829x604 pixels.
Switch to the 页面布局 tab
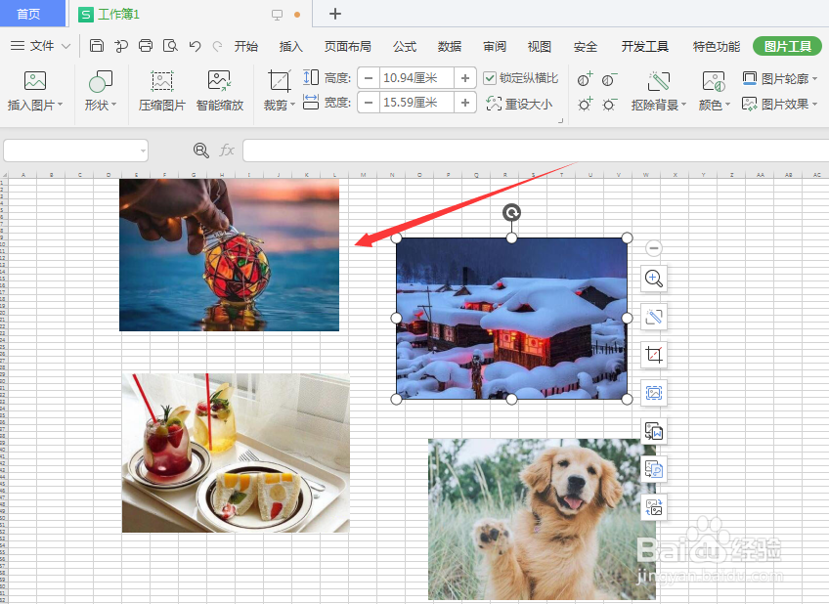[x=347, y=47]
